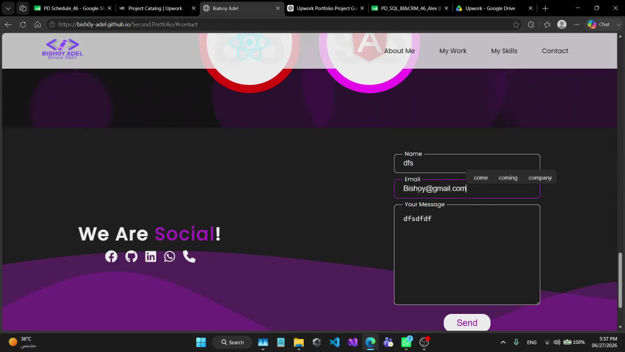Go to My Work section
Screen dimensions: 625x352
click(x=452, y=51)
